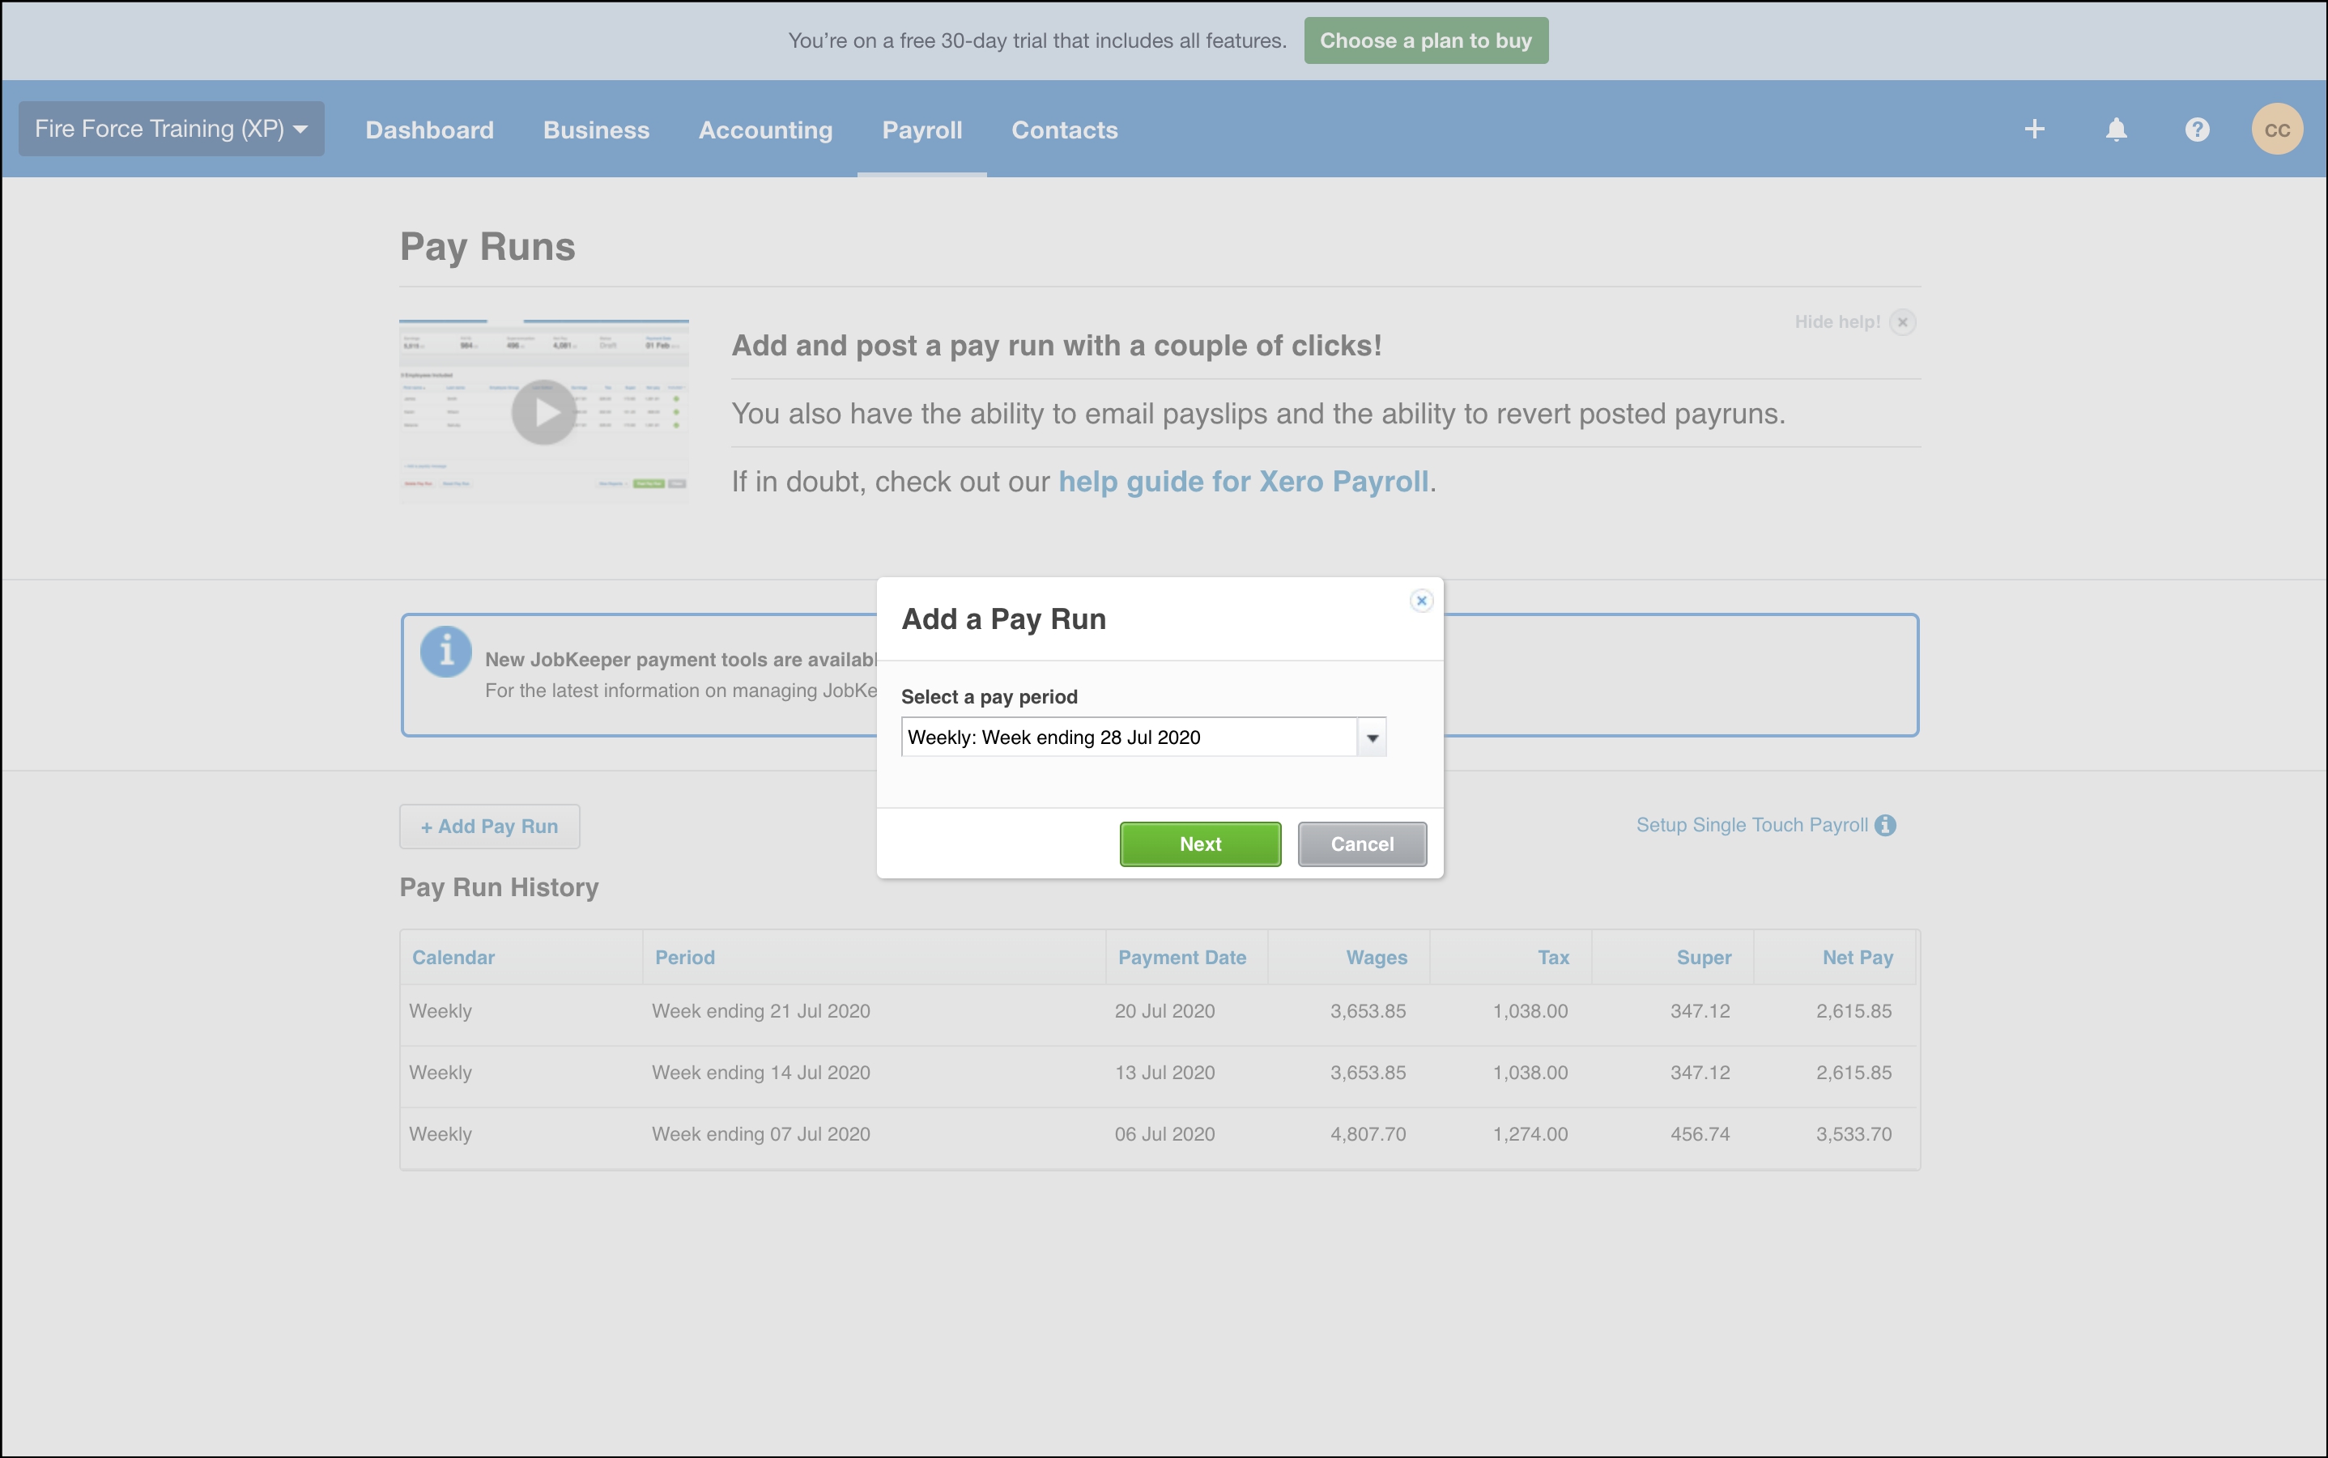Image resolution: width=2328 pixels, height=1458 pixels.
Task: Open help guide for Xero Payroll link
Action: (x=1243, y=481)
